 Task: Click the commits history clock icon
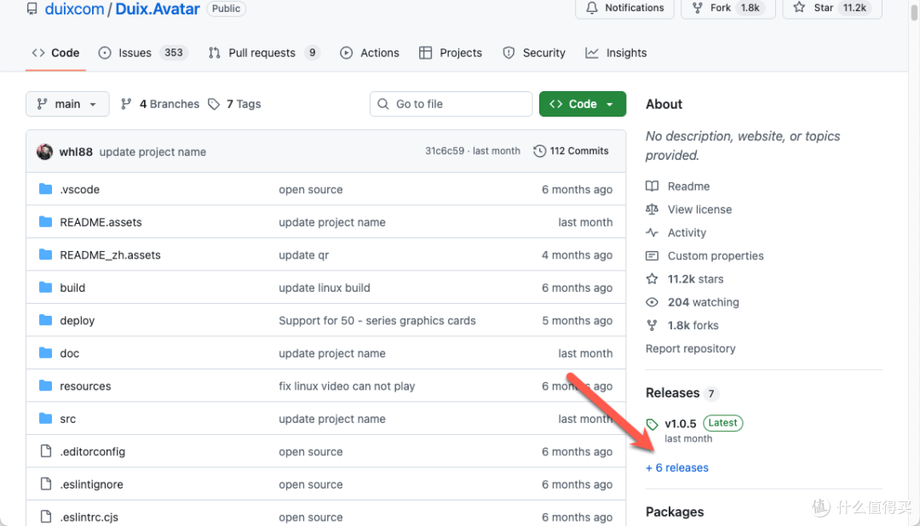pos(540,152)
